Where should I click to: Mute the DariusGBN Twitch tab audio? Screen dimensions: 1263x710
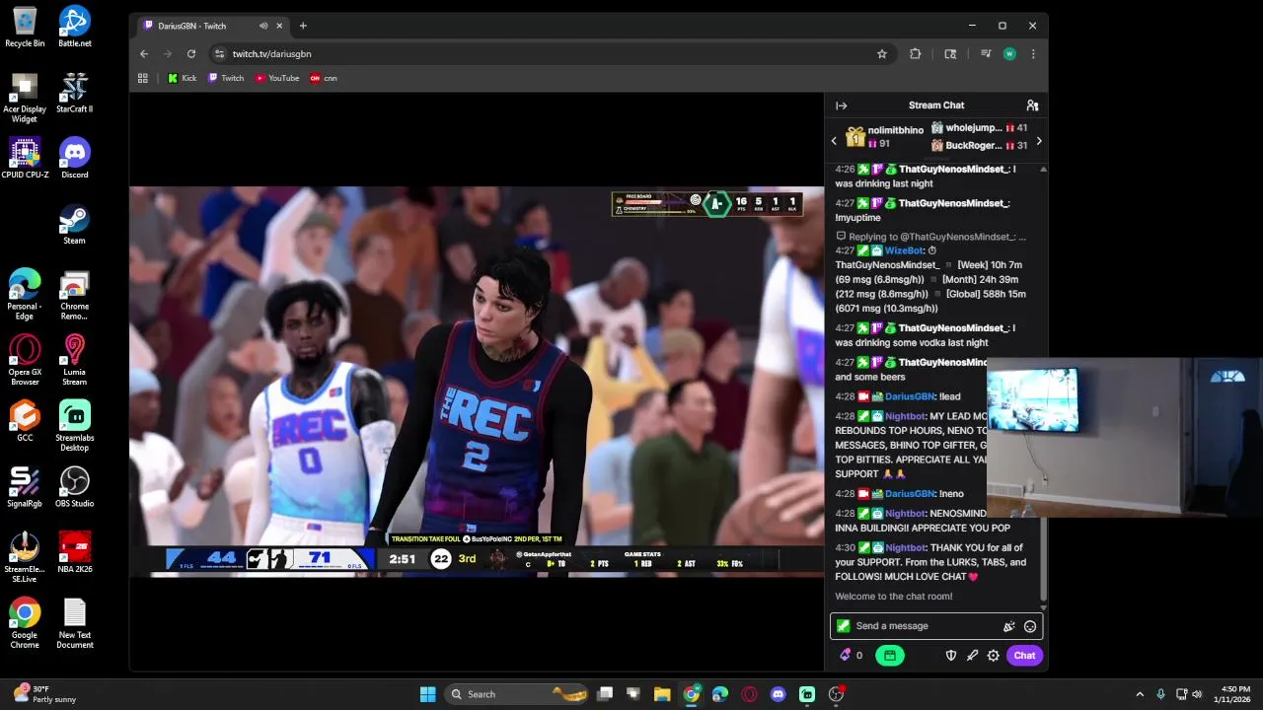[263, 26]
